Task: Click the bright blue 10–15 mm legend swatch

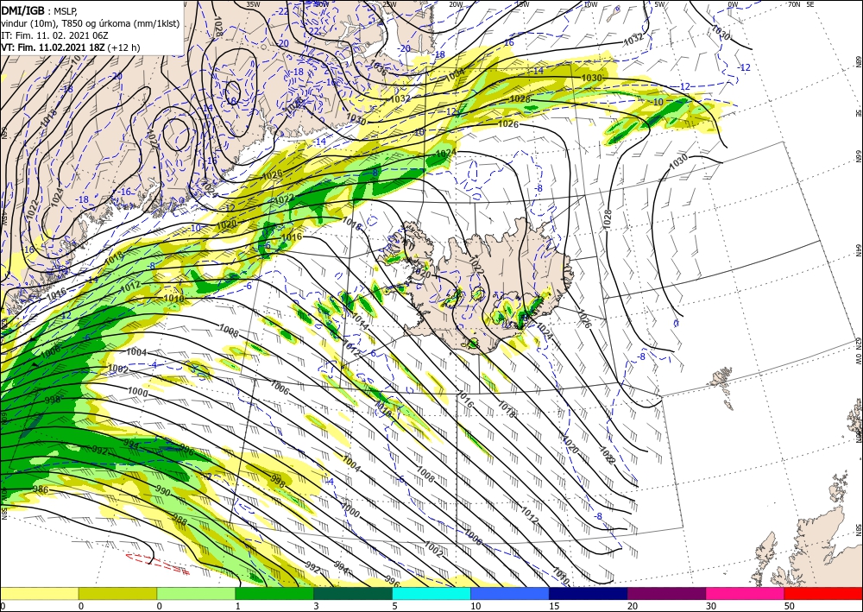Action: pyautogui.click(x=510, y=594)
